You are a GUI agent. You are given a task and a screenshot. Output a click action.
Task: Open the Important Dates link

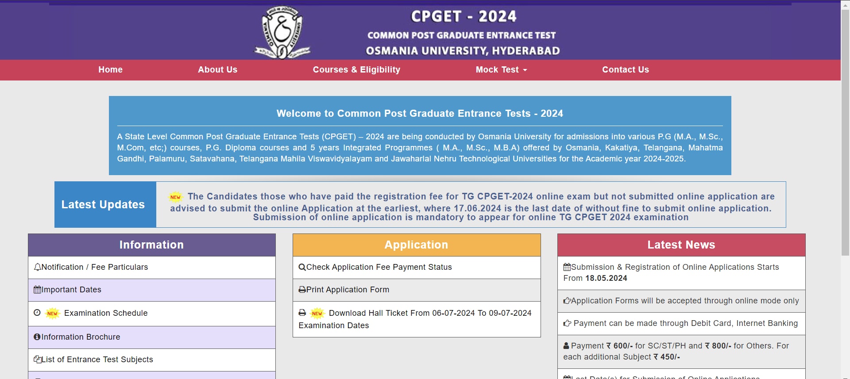[x=71, y=290]
